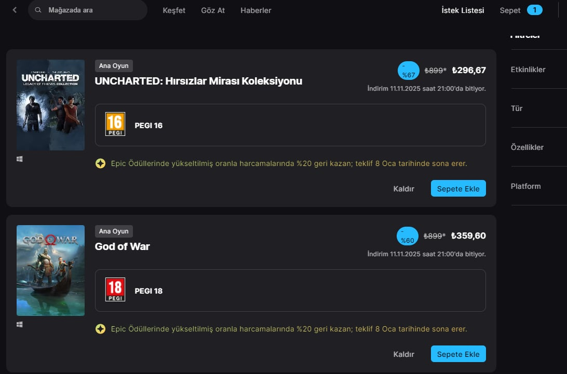567x374 pixels.
Task: Click Windows platform icon below UNCHARTED cover
Action: coord(20,159)
